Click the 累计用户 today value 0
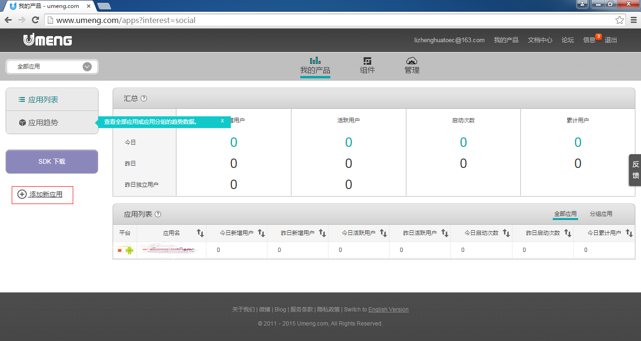 coord(578,142)
